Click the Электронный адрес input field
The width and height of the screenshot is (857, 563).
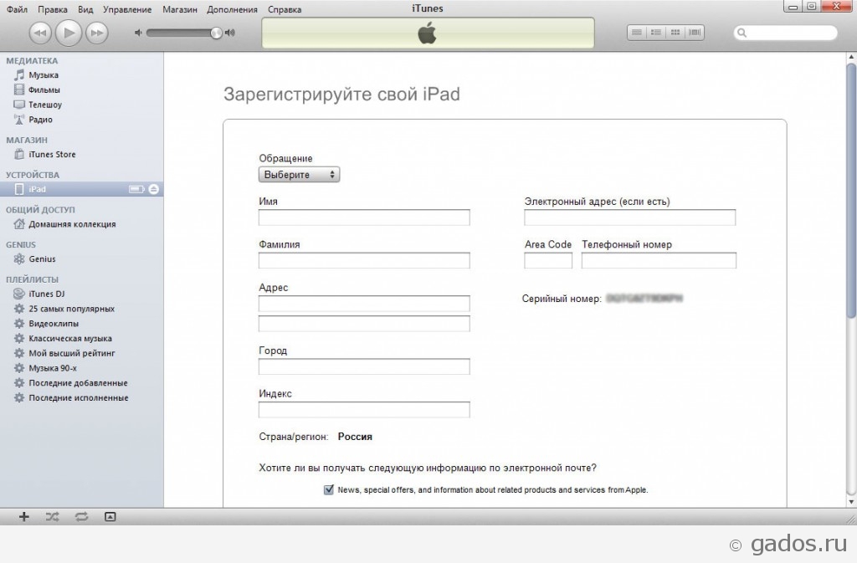[629, 218]
